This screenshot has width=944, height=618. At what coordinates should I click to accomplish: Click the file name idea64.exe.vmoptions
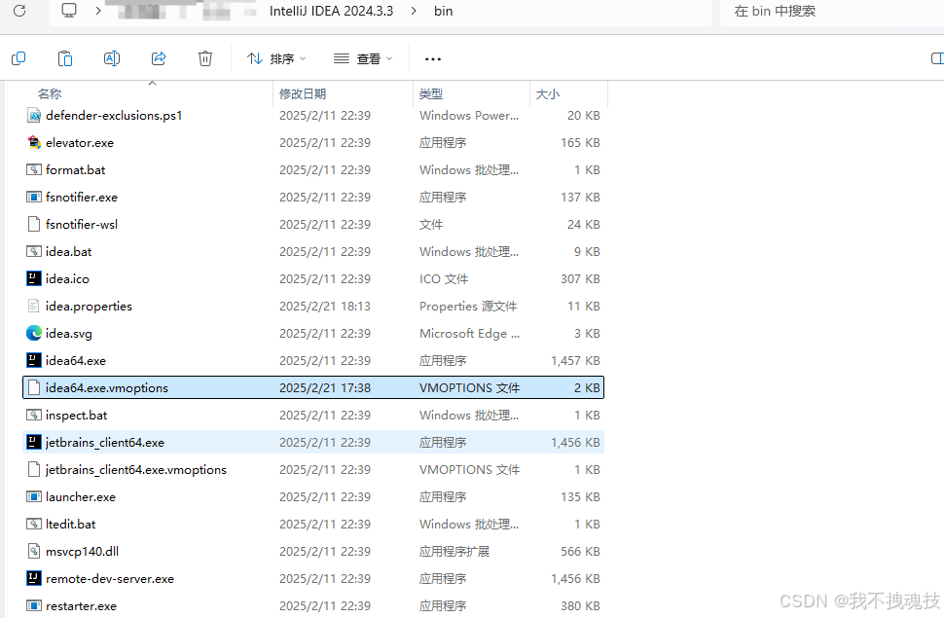click(x=106, y=388)
